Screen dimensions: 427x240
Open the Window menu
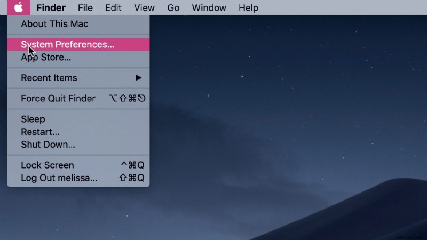209,7
